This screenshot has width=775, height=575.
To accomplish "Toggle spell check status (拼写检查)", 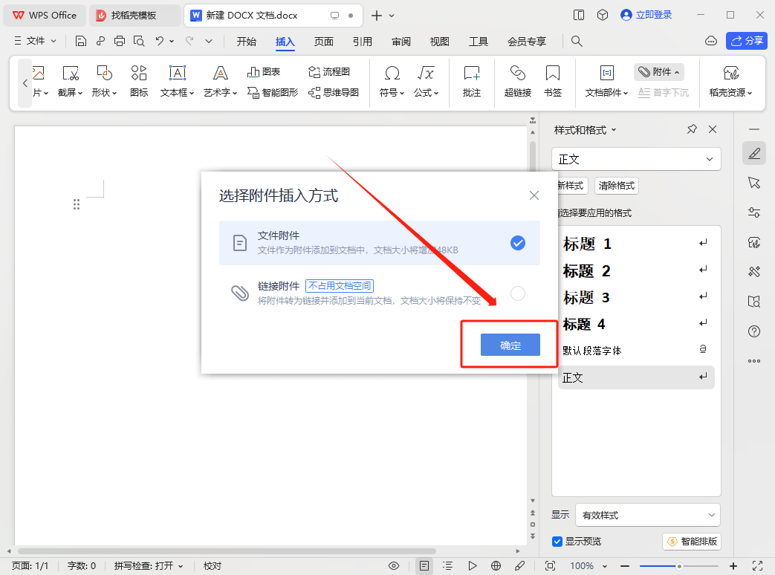I will (149, 565).
